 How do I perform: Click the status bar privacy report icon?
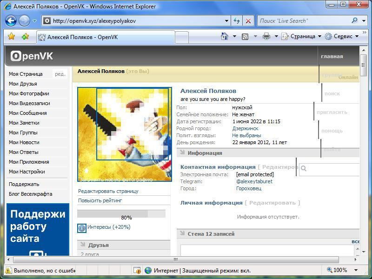pos(137,270)
